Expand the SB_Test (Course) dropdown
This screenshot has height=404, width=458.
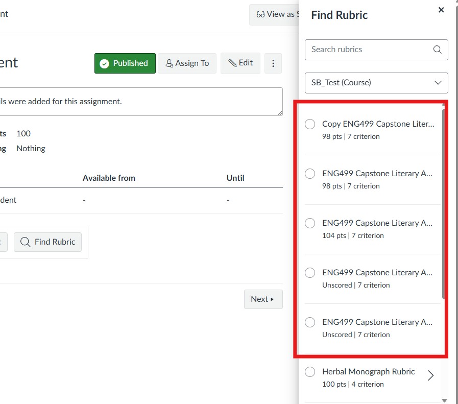(376, 83)
